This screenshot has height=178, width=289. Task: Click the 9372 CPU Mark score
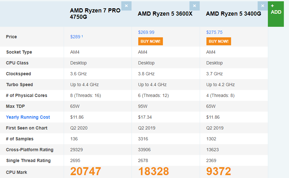[219, 172]
